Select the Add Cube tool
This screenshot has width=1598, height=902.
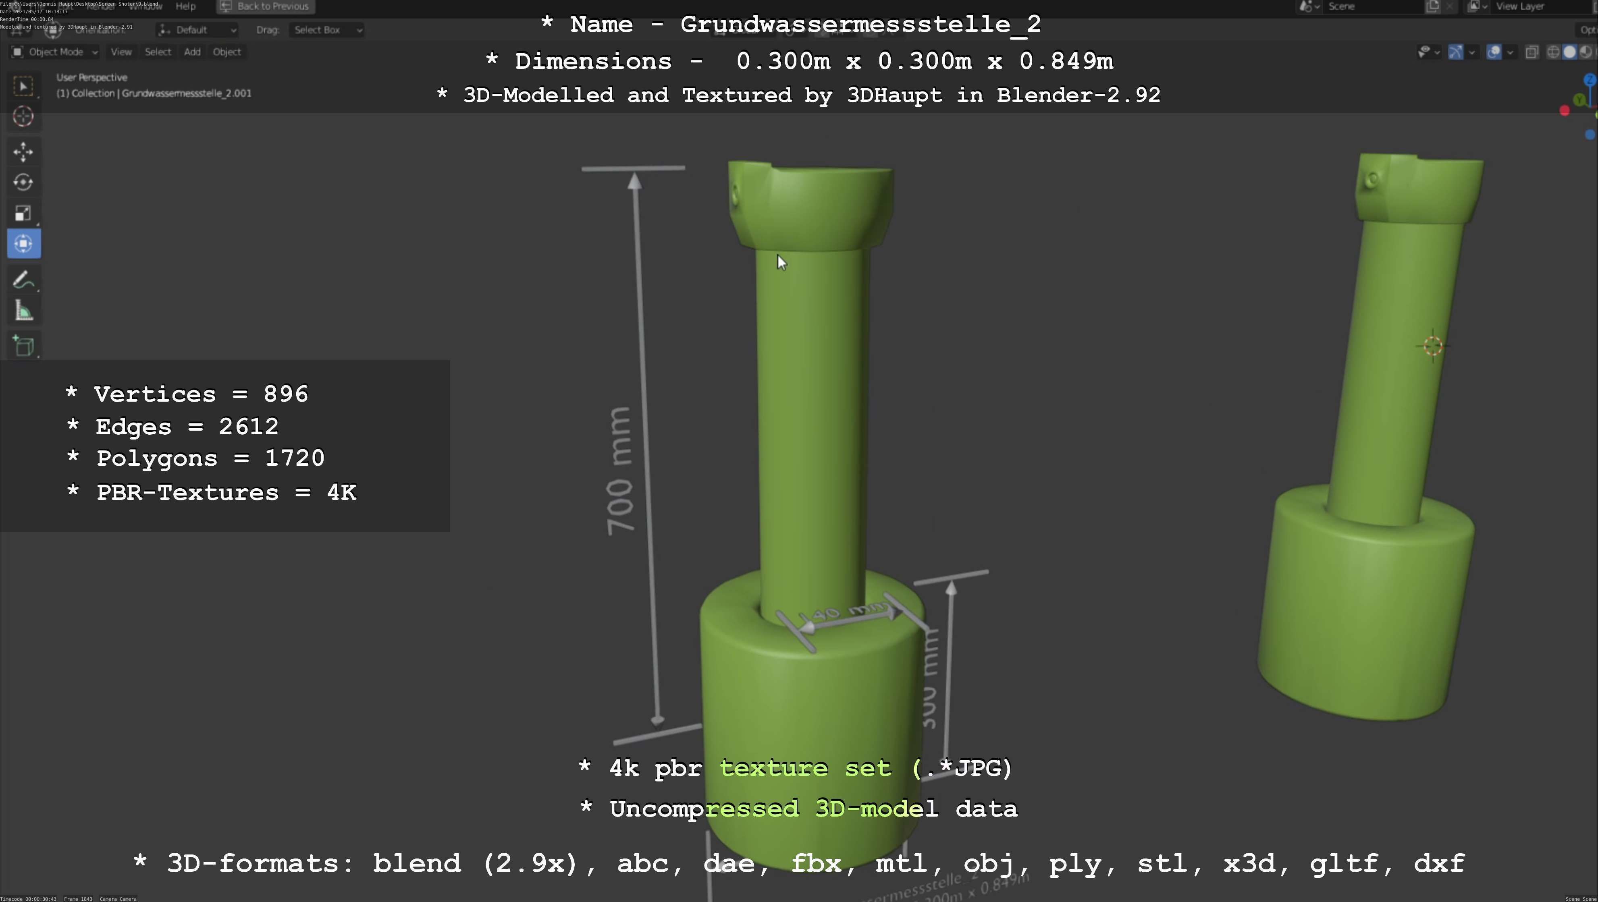[x=23, y=346]
